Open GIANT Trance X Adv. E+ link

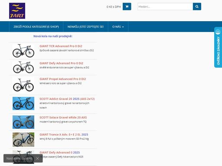coord(64,134)
